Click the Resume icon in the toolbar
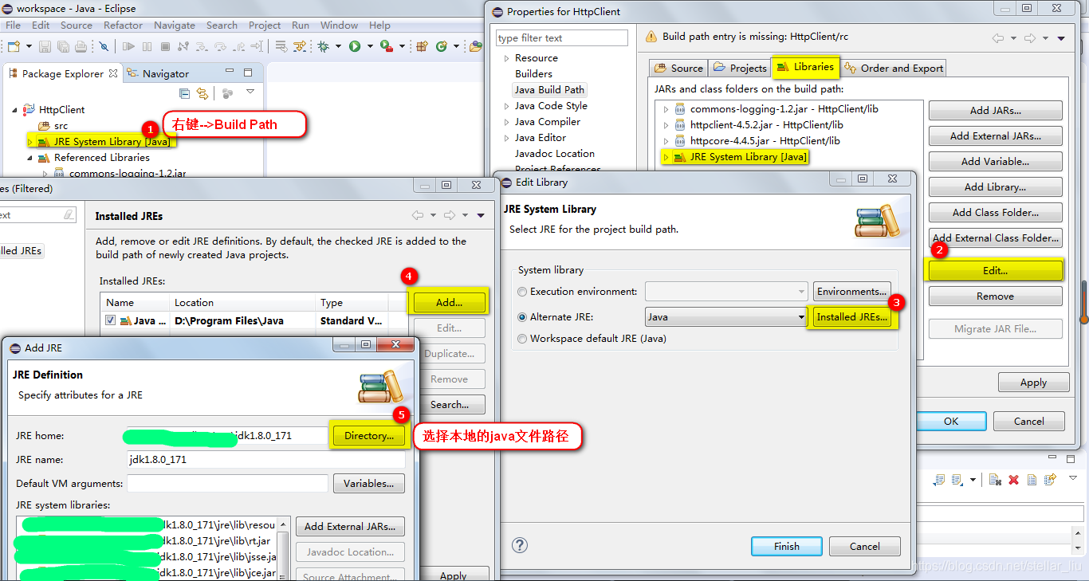 pos(128,46)
